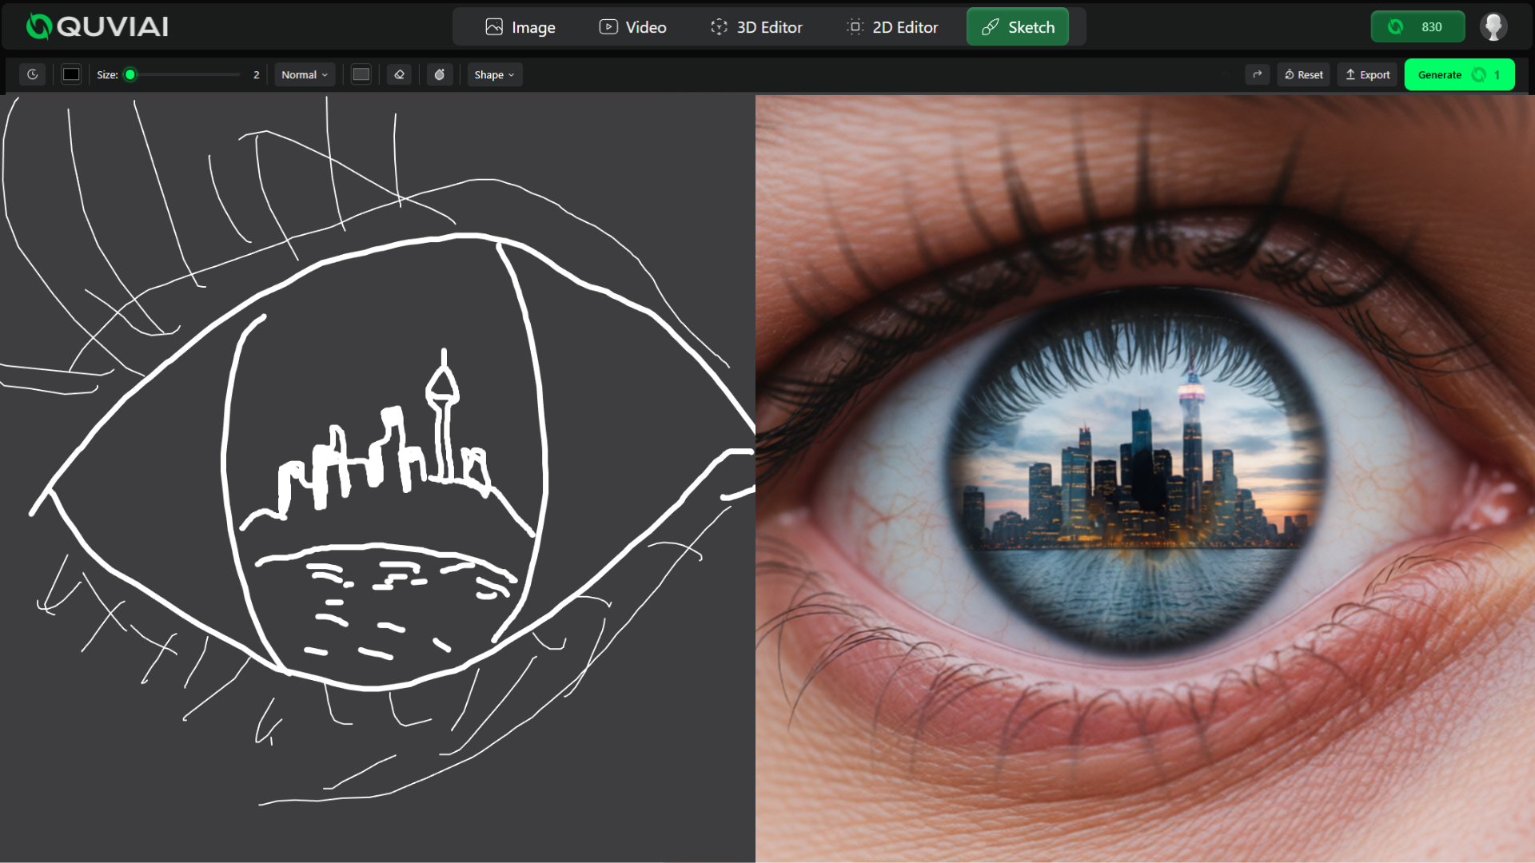Click the QUVIAI logo
The width and height of the screenshot is (1535, 863).
[x=98, y=26]
